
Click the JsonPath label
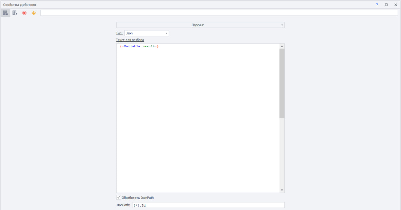click(x=123, y=205)
